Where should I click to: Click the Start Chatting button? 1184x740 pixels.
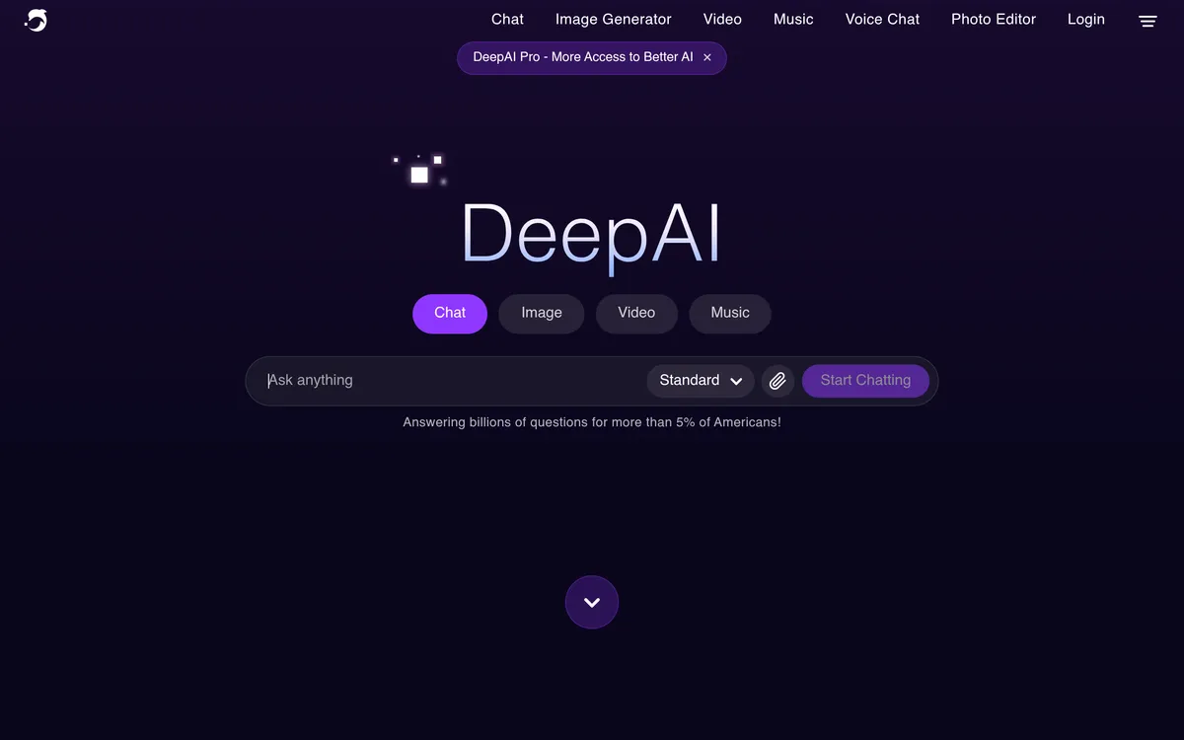865,381
